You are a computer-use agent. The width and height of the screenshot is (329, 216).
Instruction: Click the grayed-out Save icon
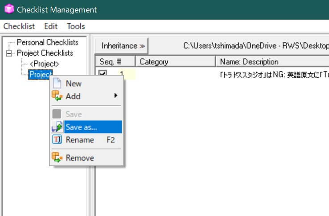pos(57,114)
